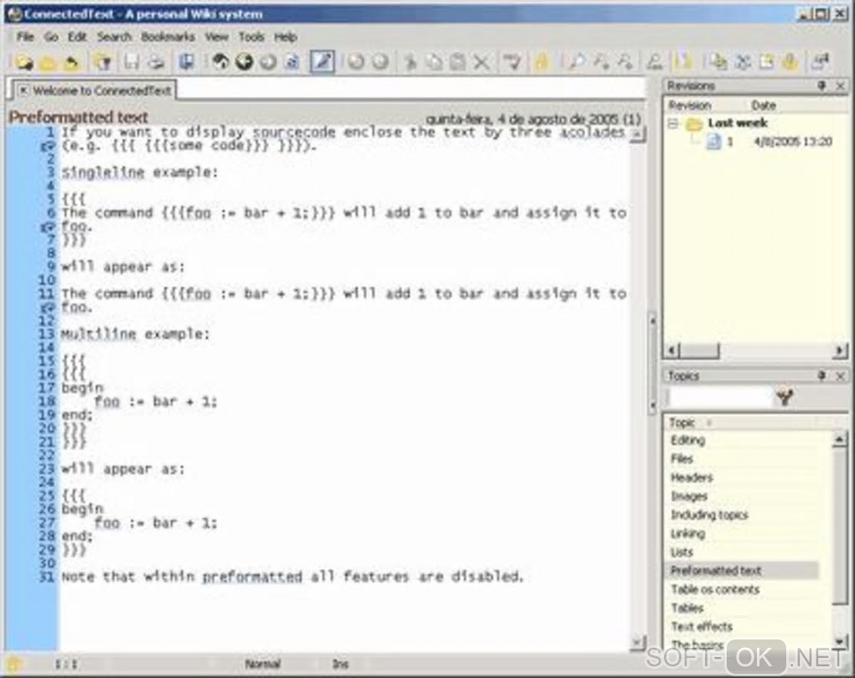Click the blue book toolbar icon
Image resolution: width=855 pixels, height=678 pixels.
click(x=186, y=62)
